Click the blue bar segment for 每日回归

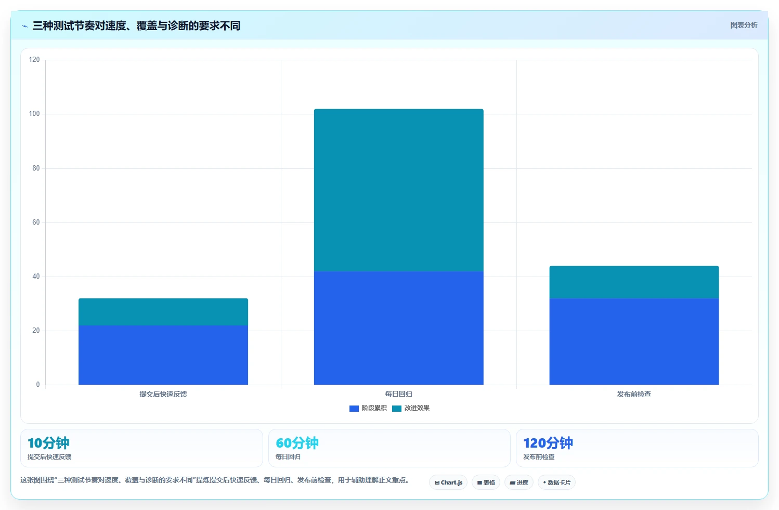click(x=399, y=328)
